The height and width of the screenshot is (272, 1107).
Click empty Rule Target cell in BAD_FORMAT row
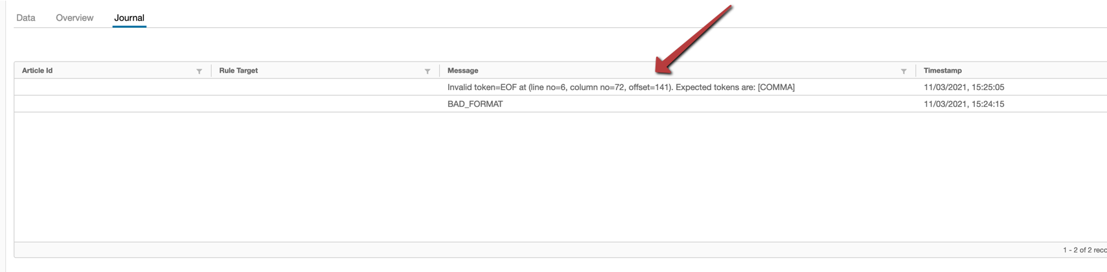point(325,104)
